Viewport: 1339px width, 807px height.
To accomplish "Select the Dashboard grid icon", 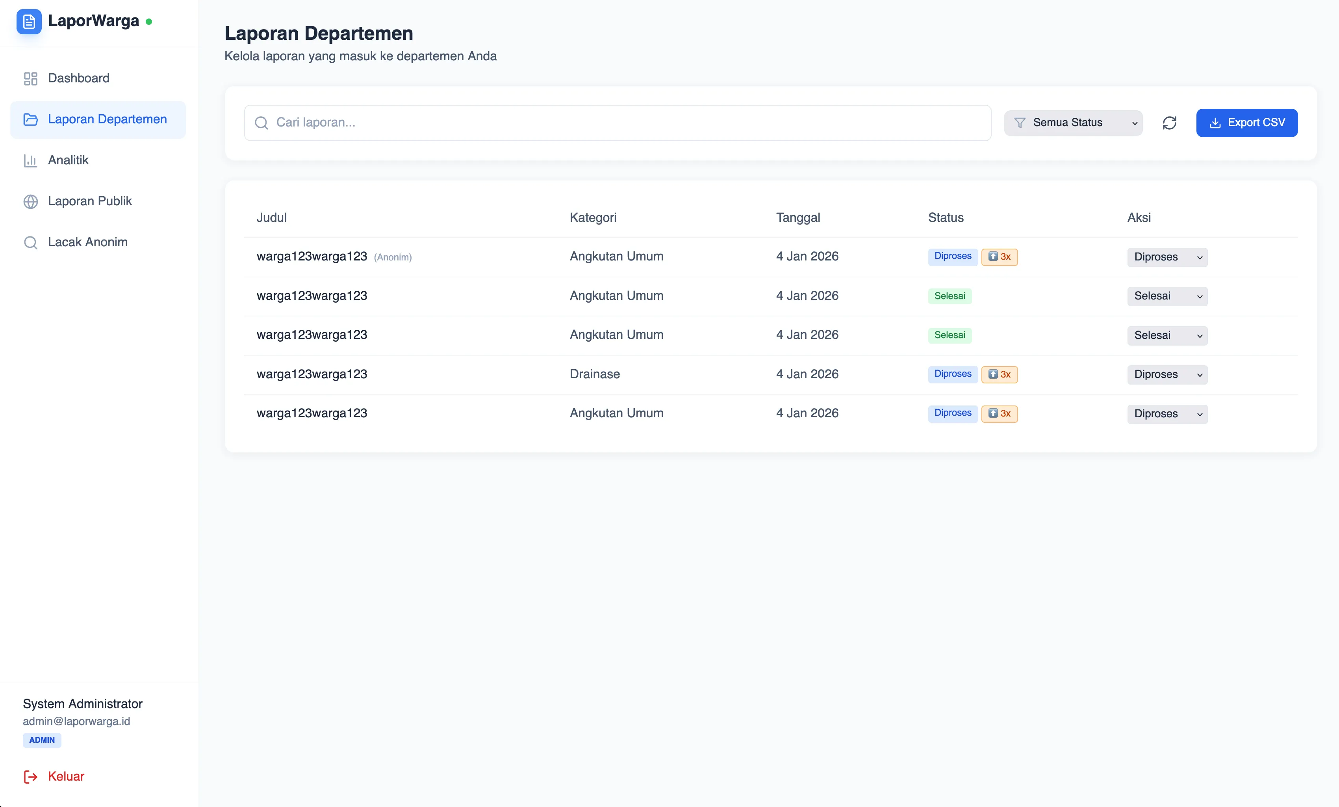I will click(30, 78).
